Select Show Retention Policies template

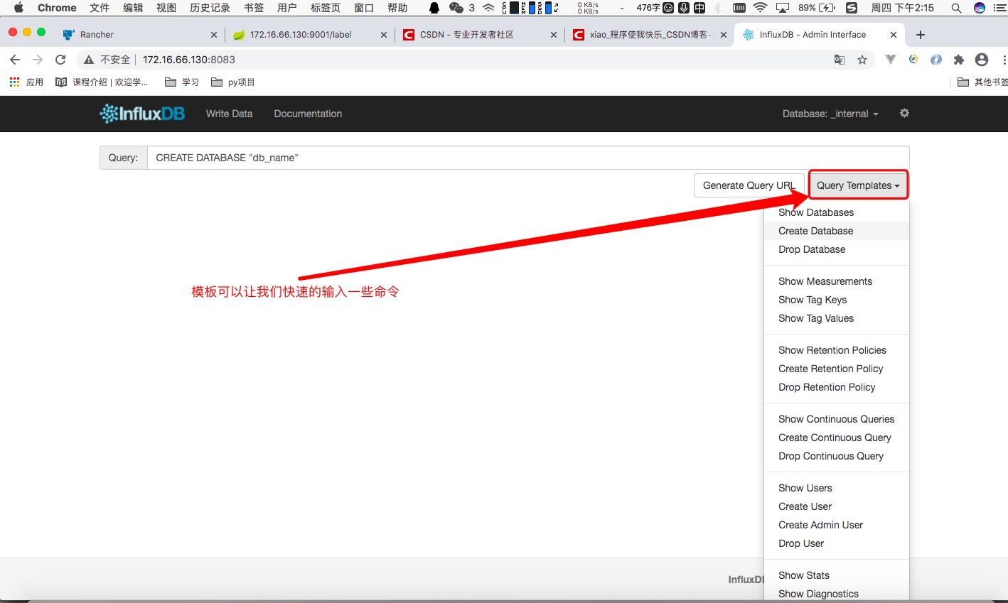pyautogui.click(x=837, y=350)
